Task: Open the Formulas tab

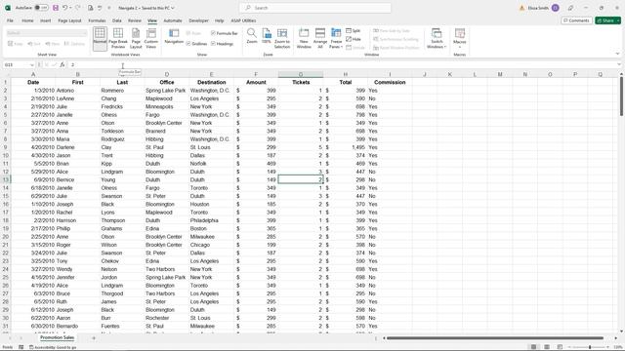Action: pyautogui.click(x=97, y=20)
